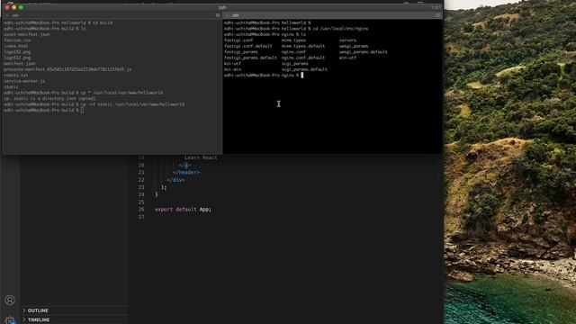The height and width of the screenshot is (324, 576).
Task: Select the left zsh terminal tab
Action: point(112,15)
